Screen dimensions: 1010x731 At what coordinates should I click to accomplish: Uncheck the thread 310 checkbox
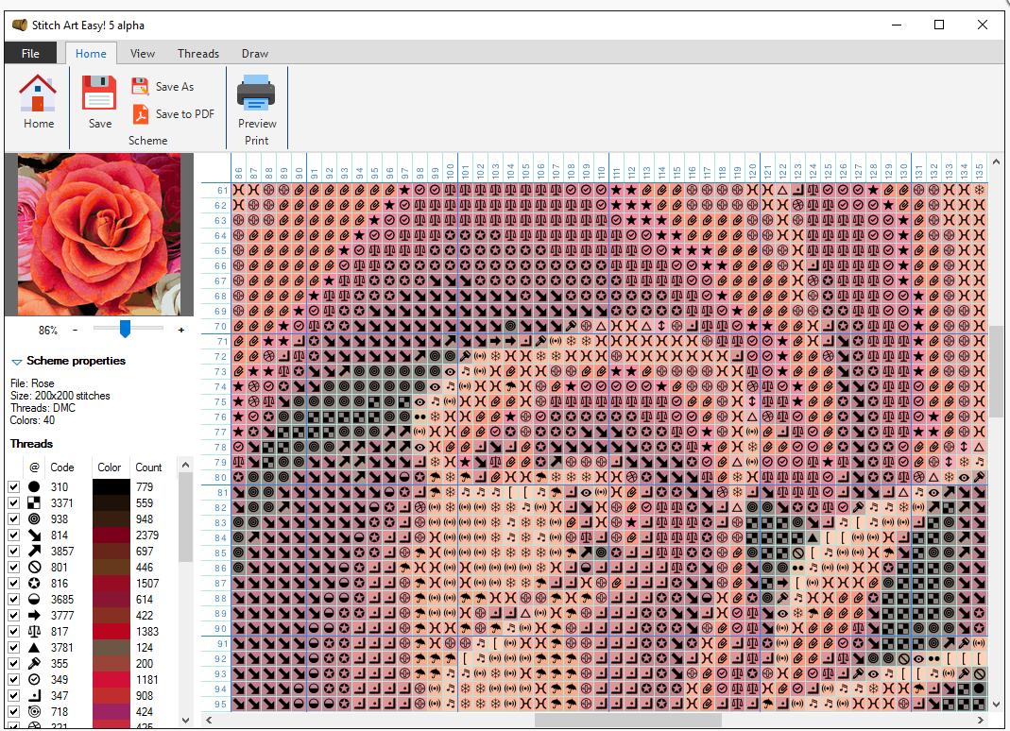pos(13,487)
